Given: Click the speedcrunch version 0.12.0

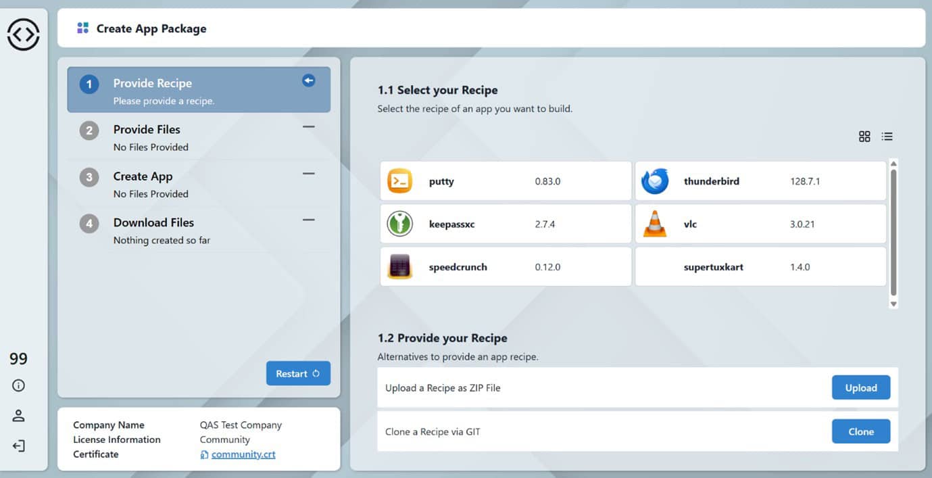Looking at the screenshot, I should pos(548,267).
